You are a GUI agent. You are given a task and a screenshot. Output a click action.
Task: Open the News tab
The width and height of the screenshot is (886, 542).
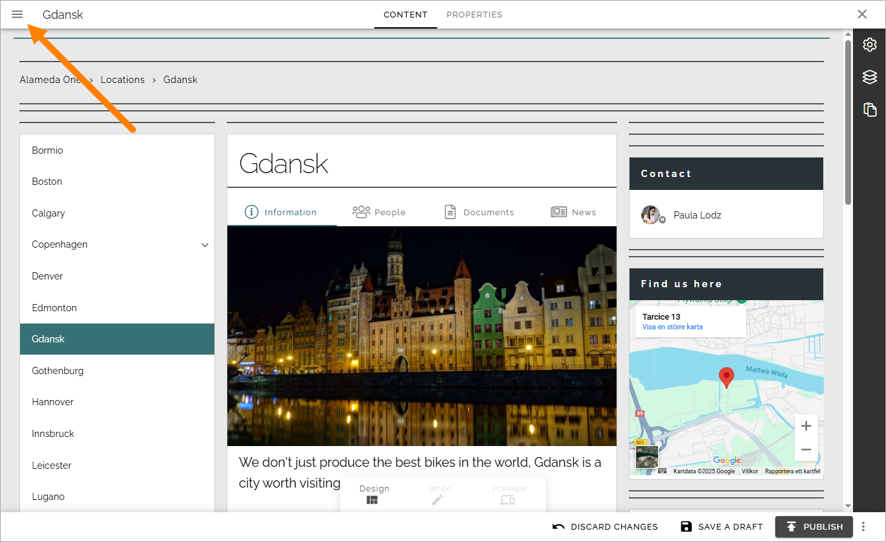click(x=574, y=212)
